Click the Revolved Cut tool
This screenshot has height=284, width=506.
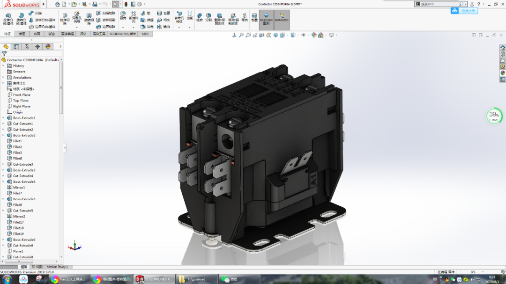[x=89, y=19]
